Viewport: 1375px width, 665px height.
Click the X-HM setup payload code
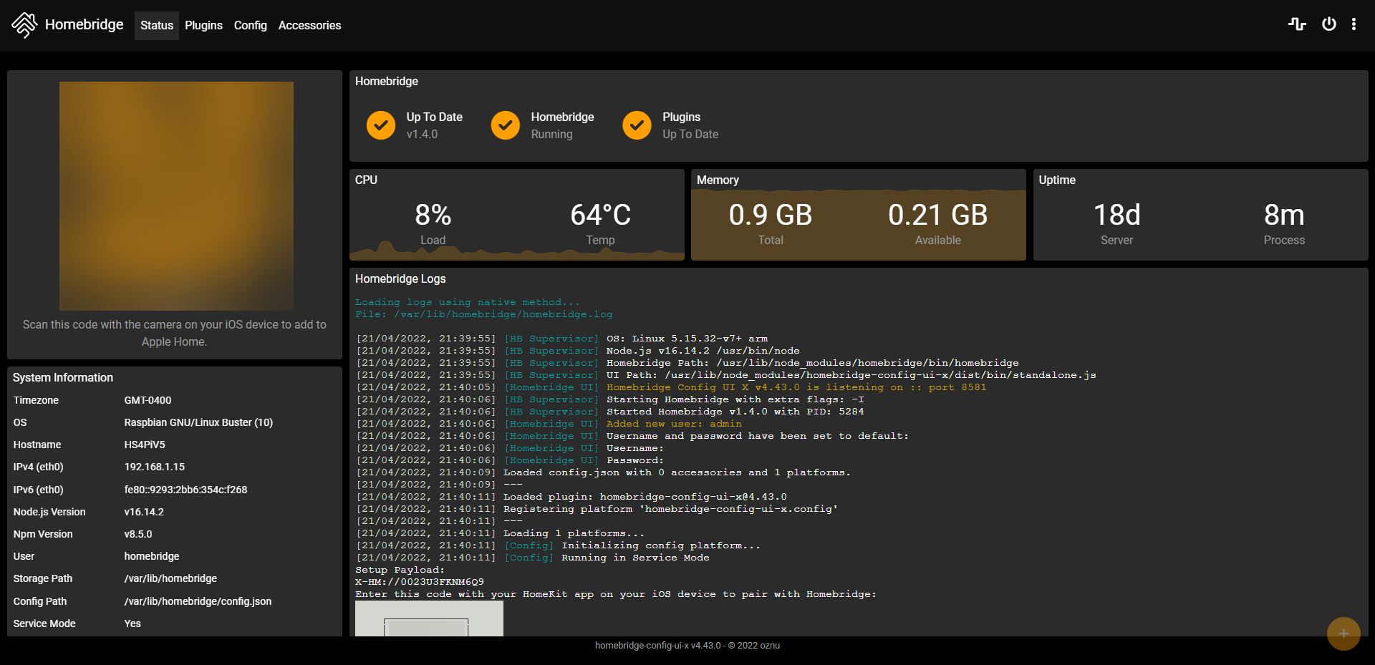(420, 582)
